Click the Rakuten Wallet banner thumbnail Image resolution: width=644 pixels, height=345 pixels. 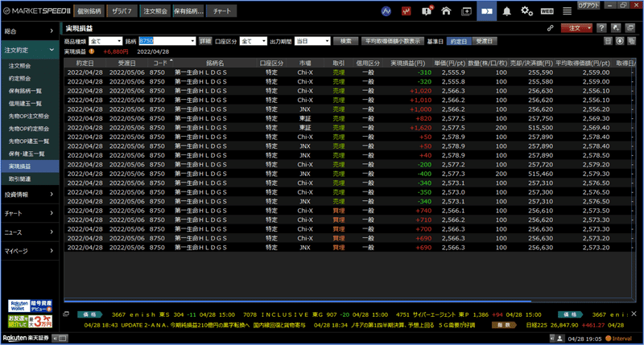(x=30, y=306)
